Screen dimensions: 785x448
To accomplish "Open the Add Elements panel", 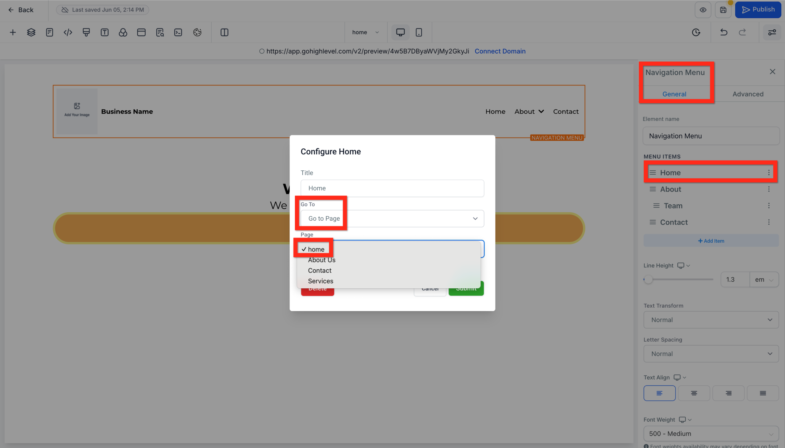I will [x=13, y=32].
